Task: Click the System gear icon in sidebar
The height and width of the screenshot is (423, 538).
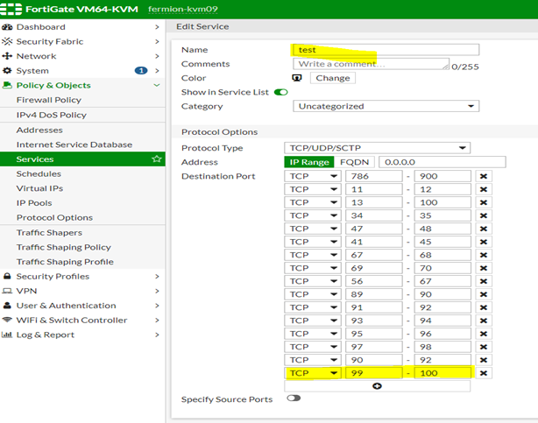Action: point(8,70)
